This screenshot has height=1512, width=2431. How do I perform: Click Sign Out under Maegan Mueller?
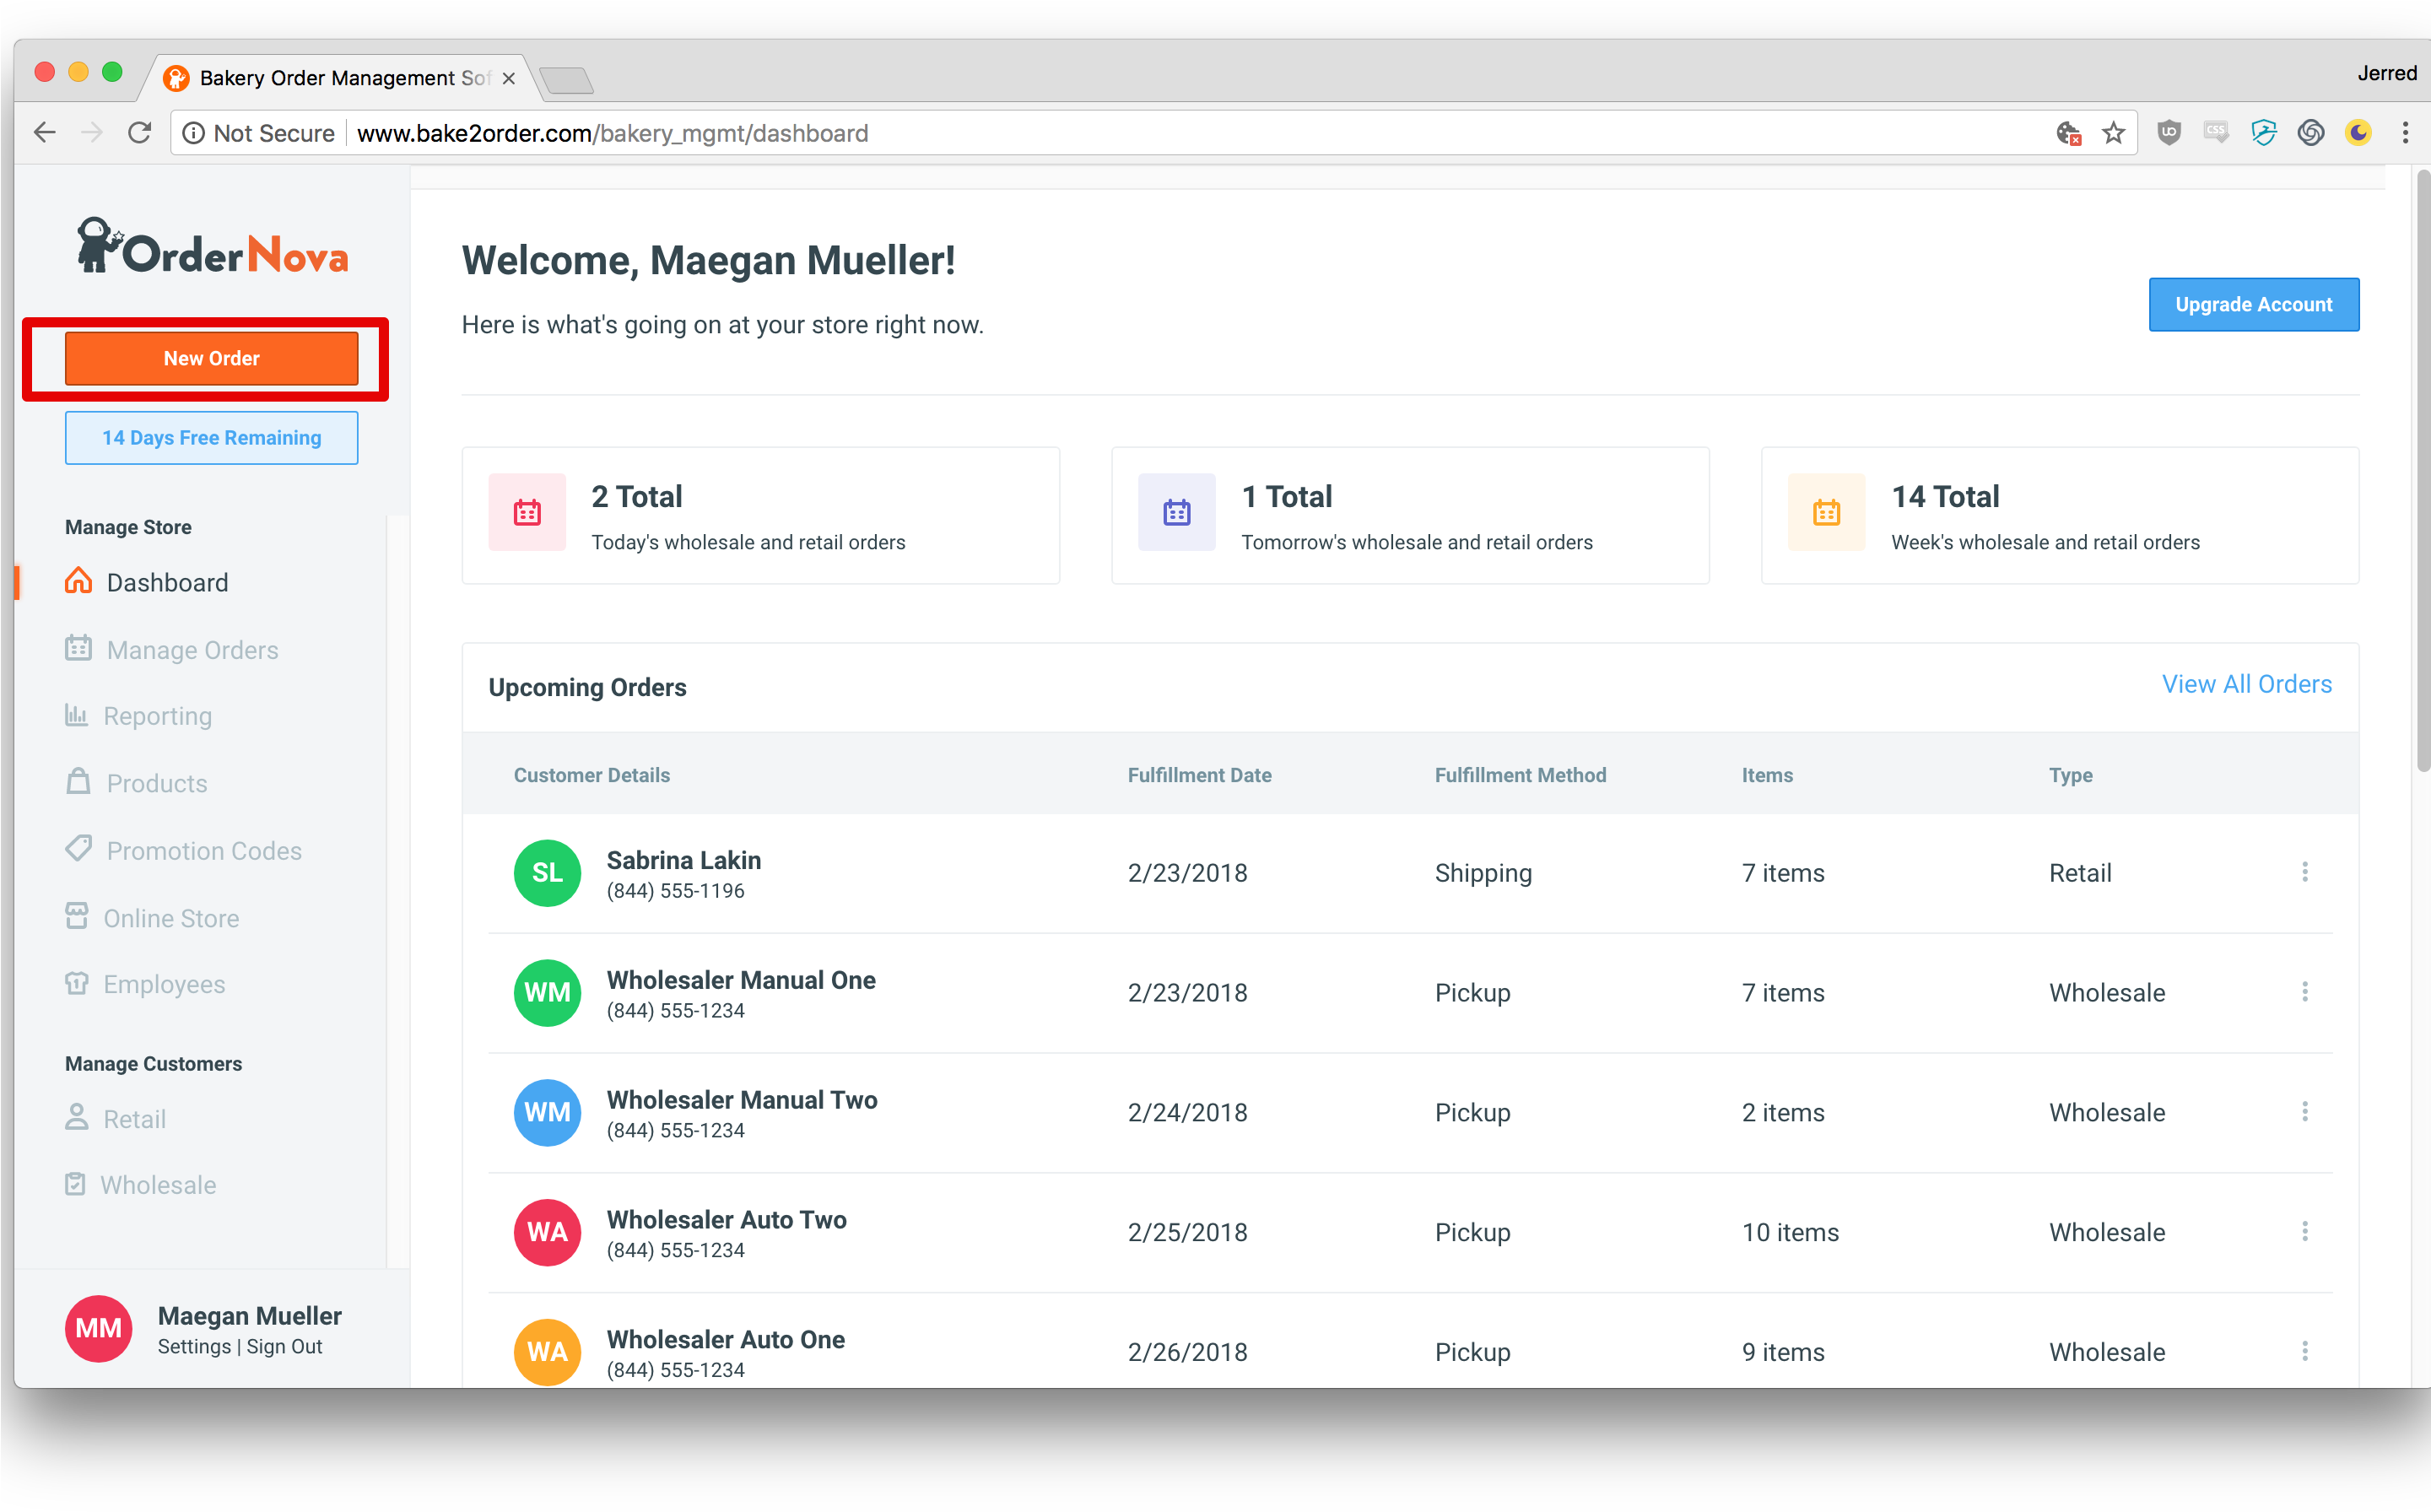click(x=284, y=1346)
